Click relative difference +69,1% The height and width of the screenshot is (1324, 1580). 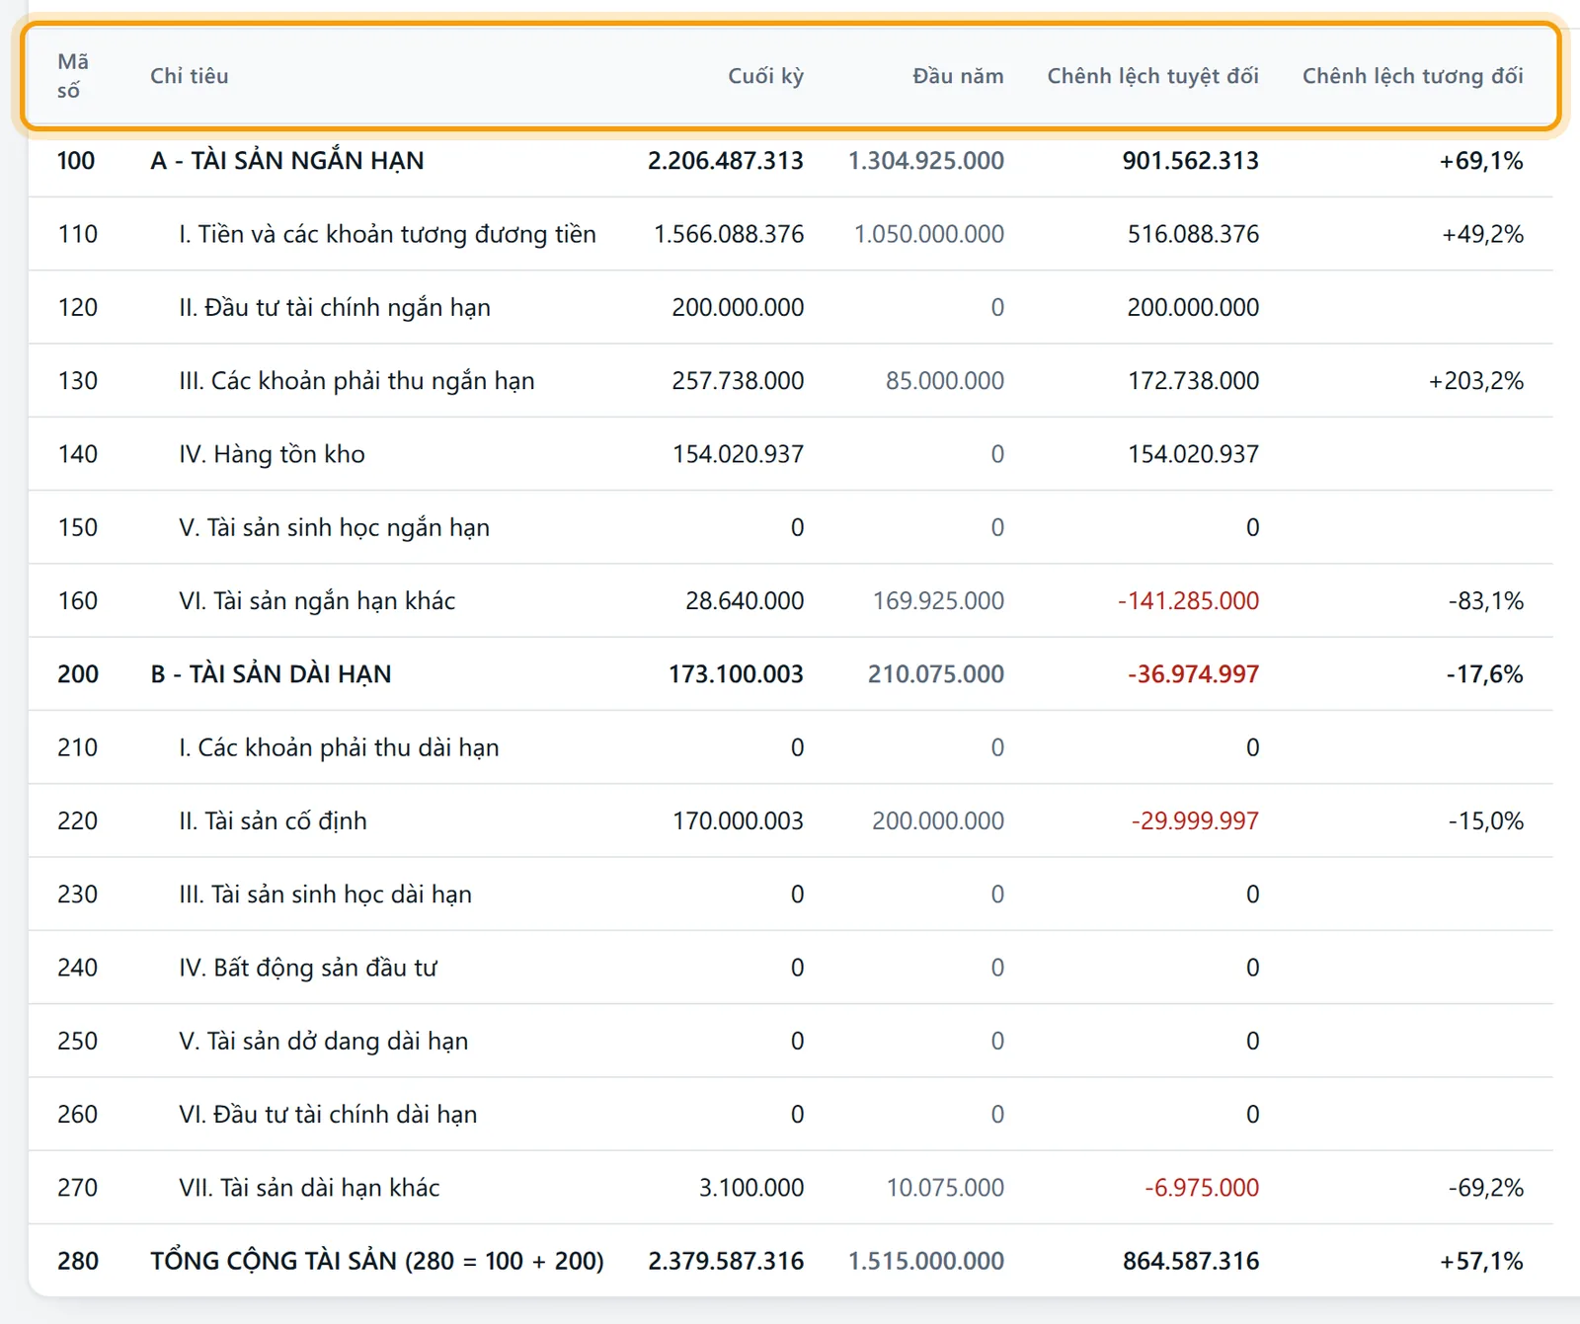[1481, 160]
